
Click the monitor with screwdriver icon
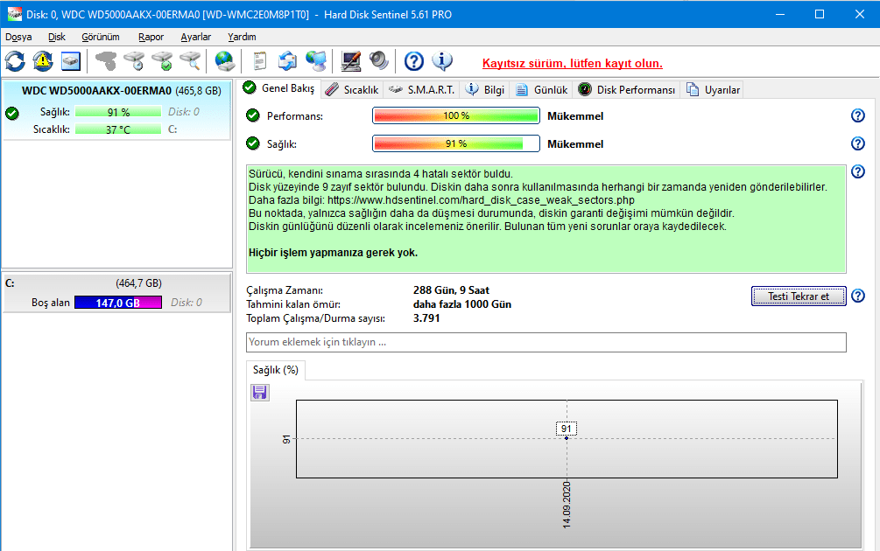[x=351, y=61]
